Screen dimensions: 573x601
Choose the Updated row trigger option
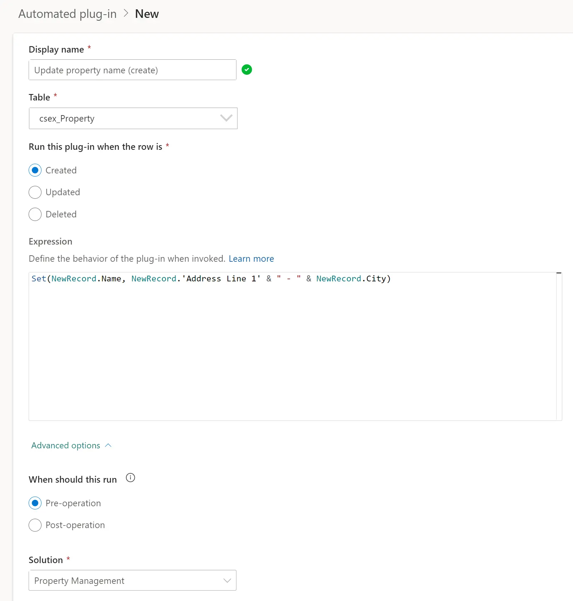35,192
